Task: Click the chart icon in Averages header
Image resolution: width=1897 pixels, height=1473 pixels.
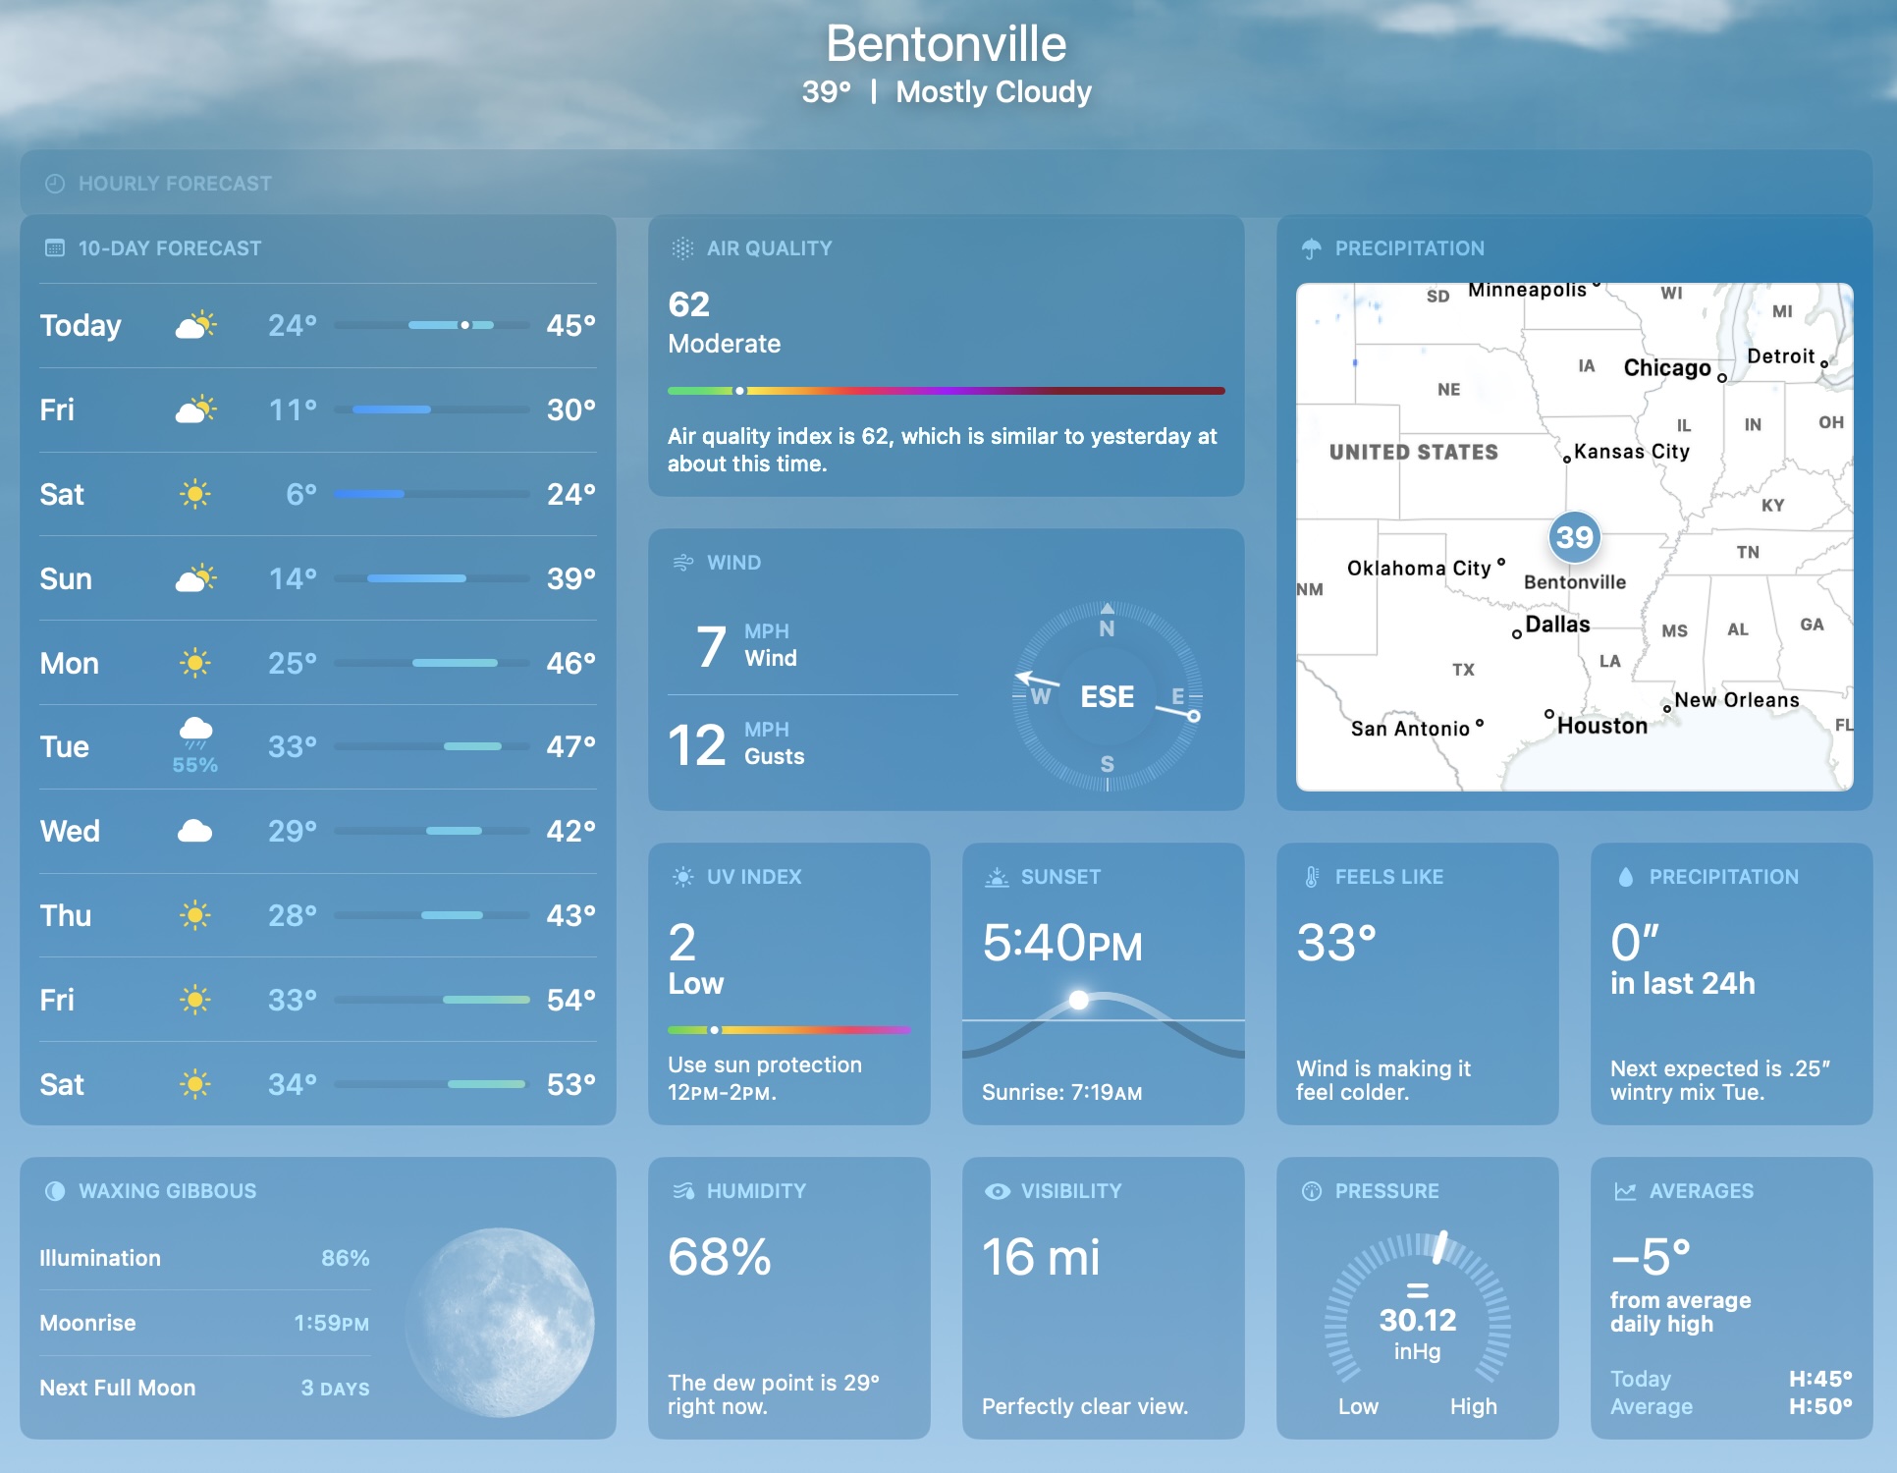Action: (x=1625, y=1191)
